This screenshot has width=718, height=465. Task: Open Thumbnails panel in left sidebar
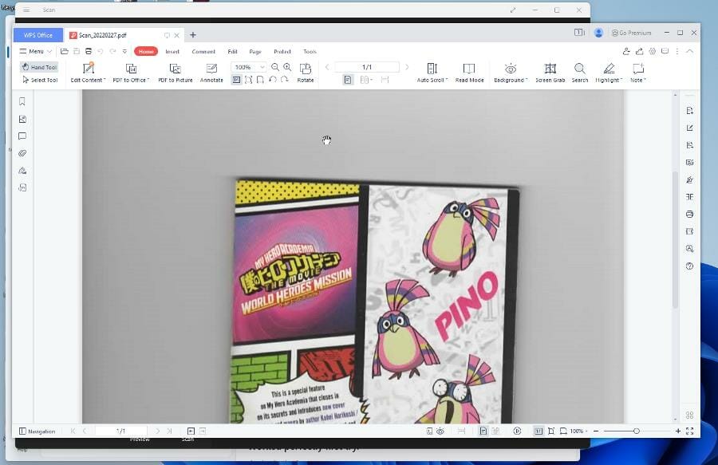click(x=22, y=119)
